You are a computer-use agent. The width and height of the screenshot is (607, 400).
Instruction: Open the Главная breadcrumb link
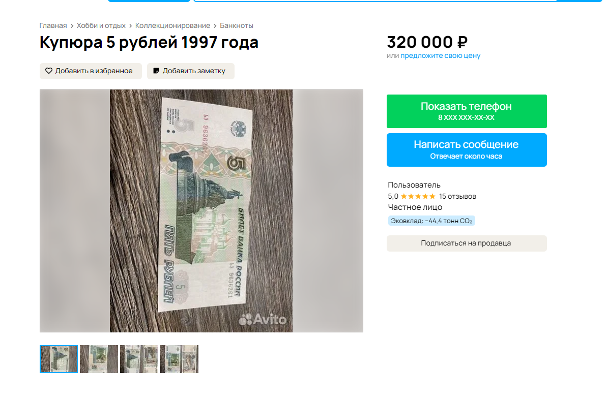[x=53, y=25]
